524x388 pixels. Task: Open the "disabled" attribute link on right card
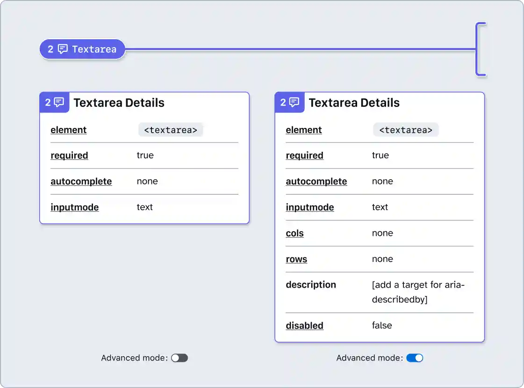[304, 325]
